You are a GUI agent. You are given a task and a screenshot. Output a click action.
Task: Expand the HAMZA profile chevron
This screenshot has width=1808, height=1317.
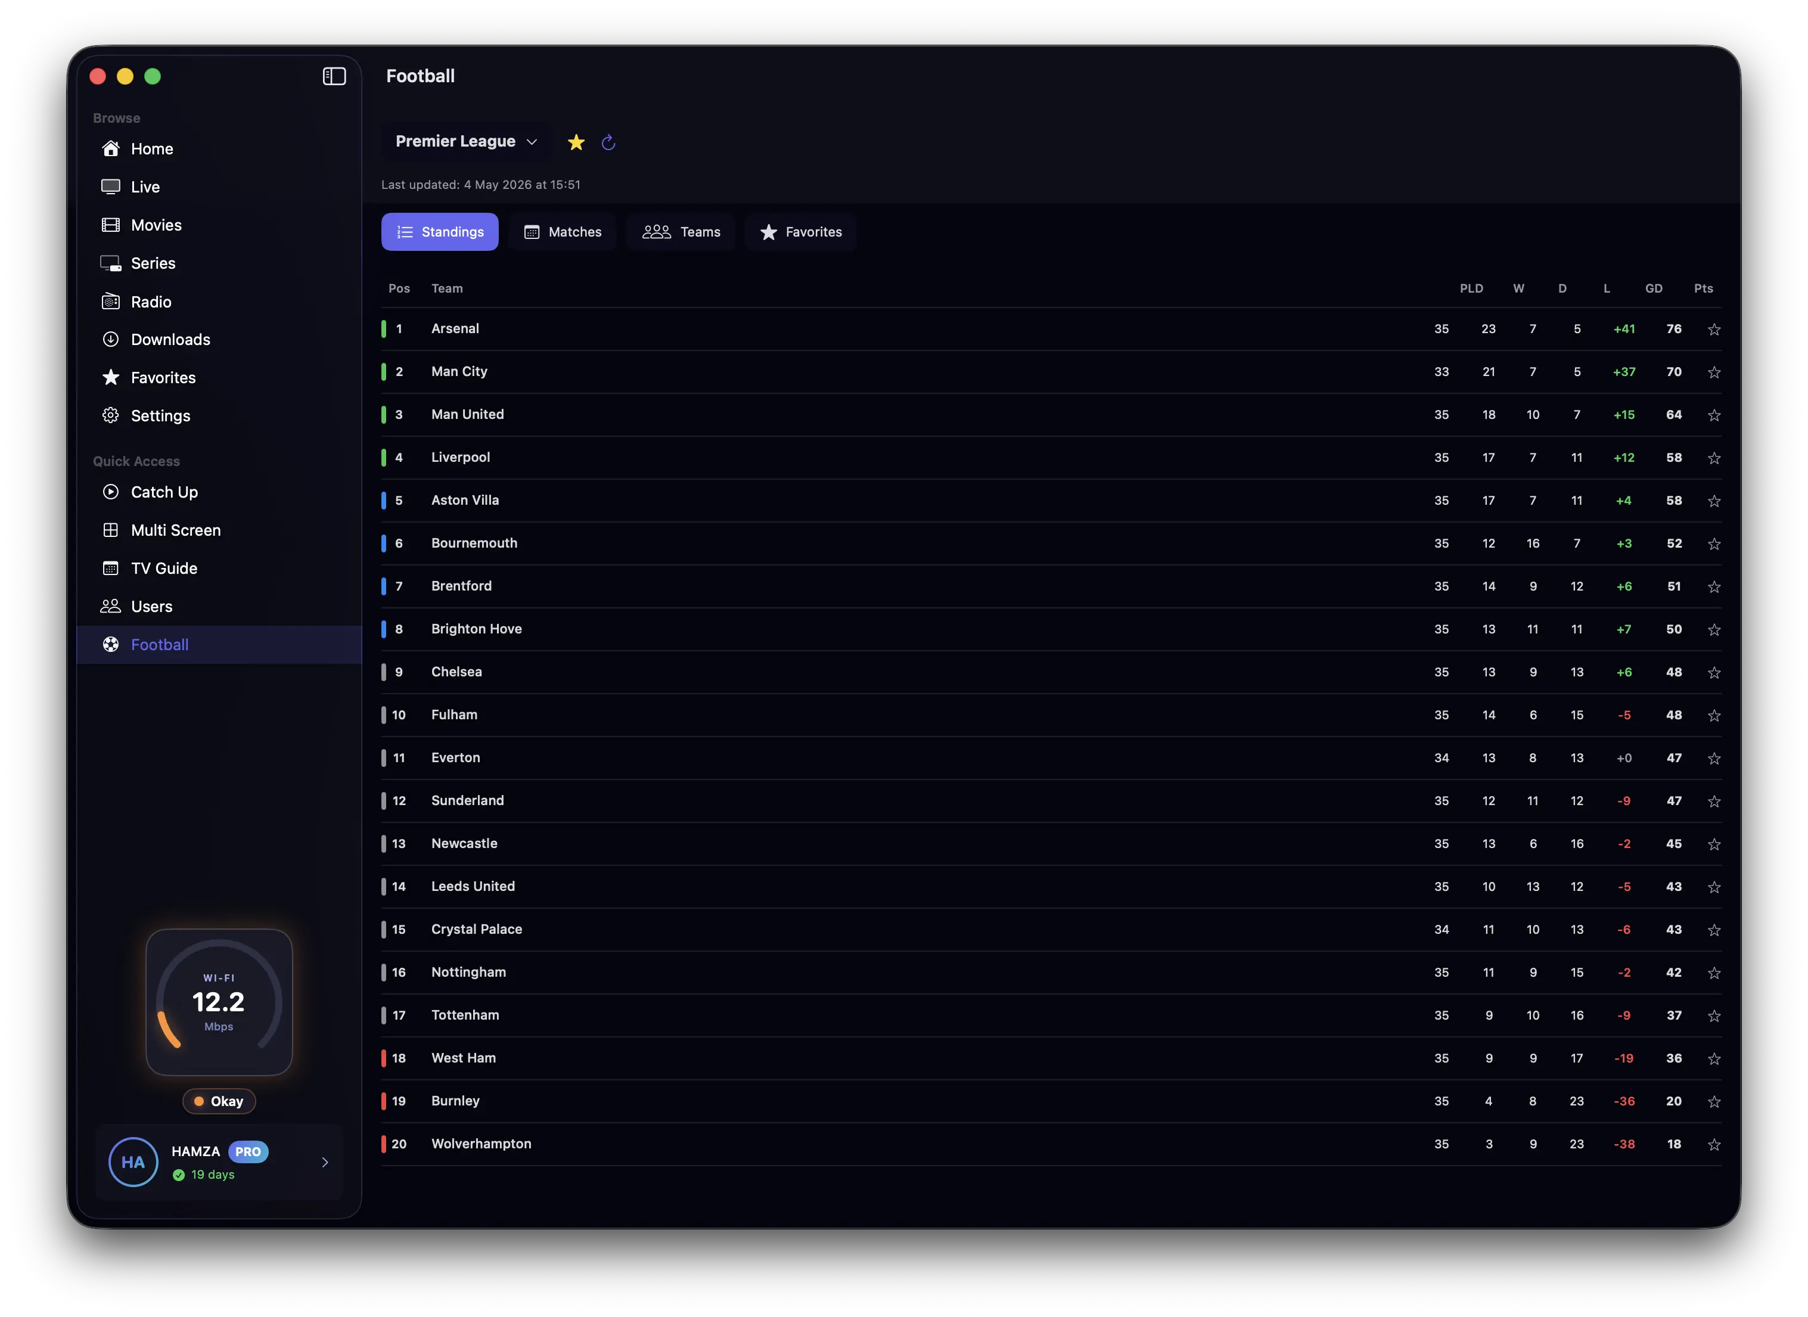[325, 1162]
